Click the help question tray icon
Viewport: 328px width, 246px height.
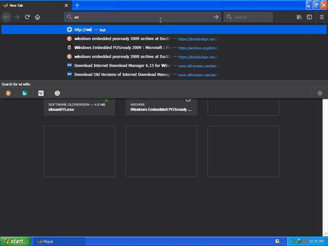tap(277, 242)
